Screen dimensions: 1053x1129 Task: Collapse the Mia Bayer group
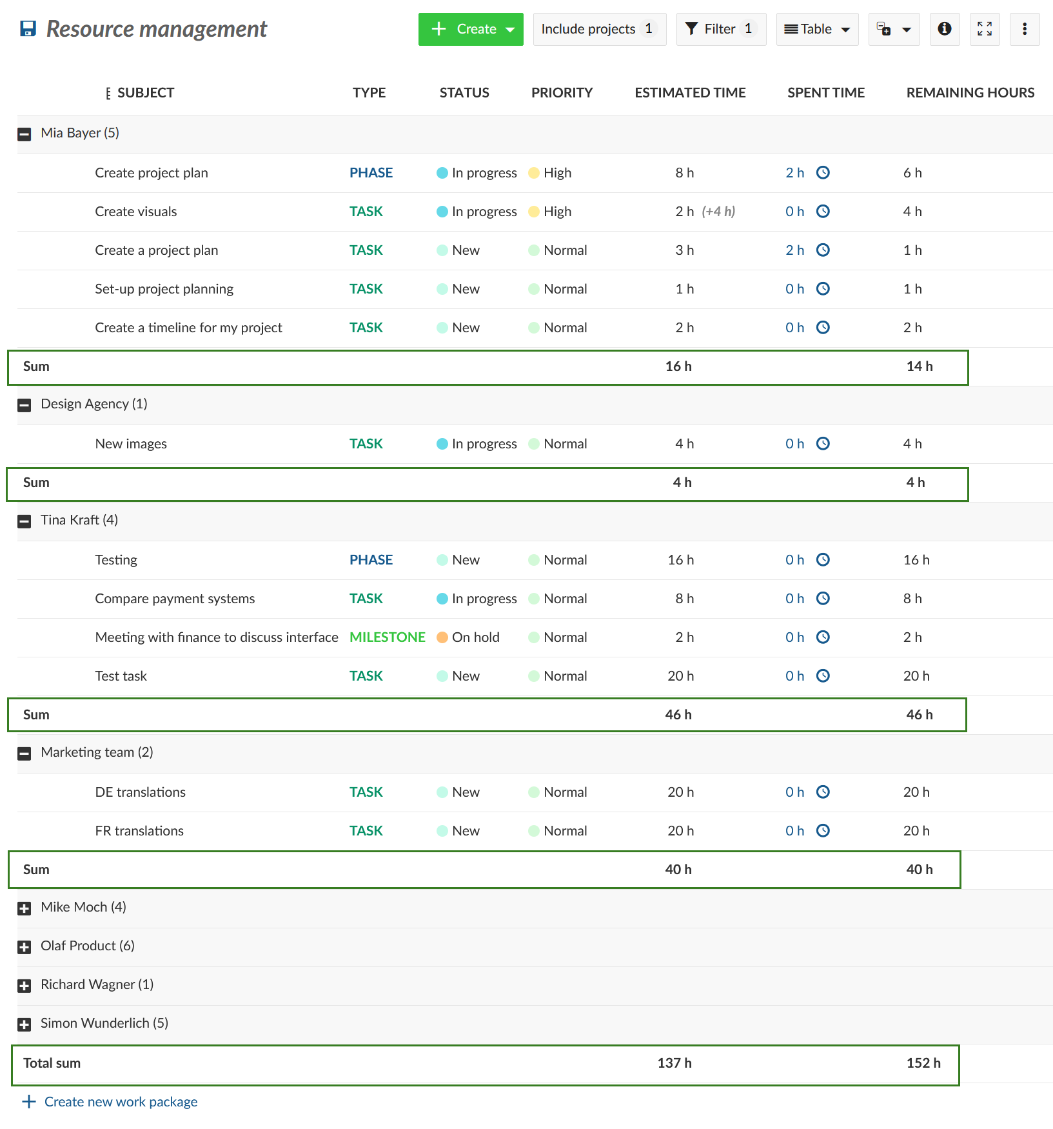point(25,134)
